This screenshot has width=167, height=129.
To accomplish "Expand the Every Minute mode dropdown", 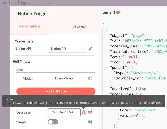I will click(x=69, y=78).
